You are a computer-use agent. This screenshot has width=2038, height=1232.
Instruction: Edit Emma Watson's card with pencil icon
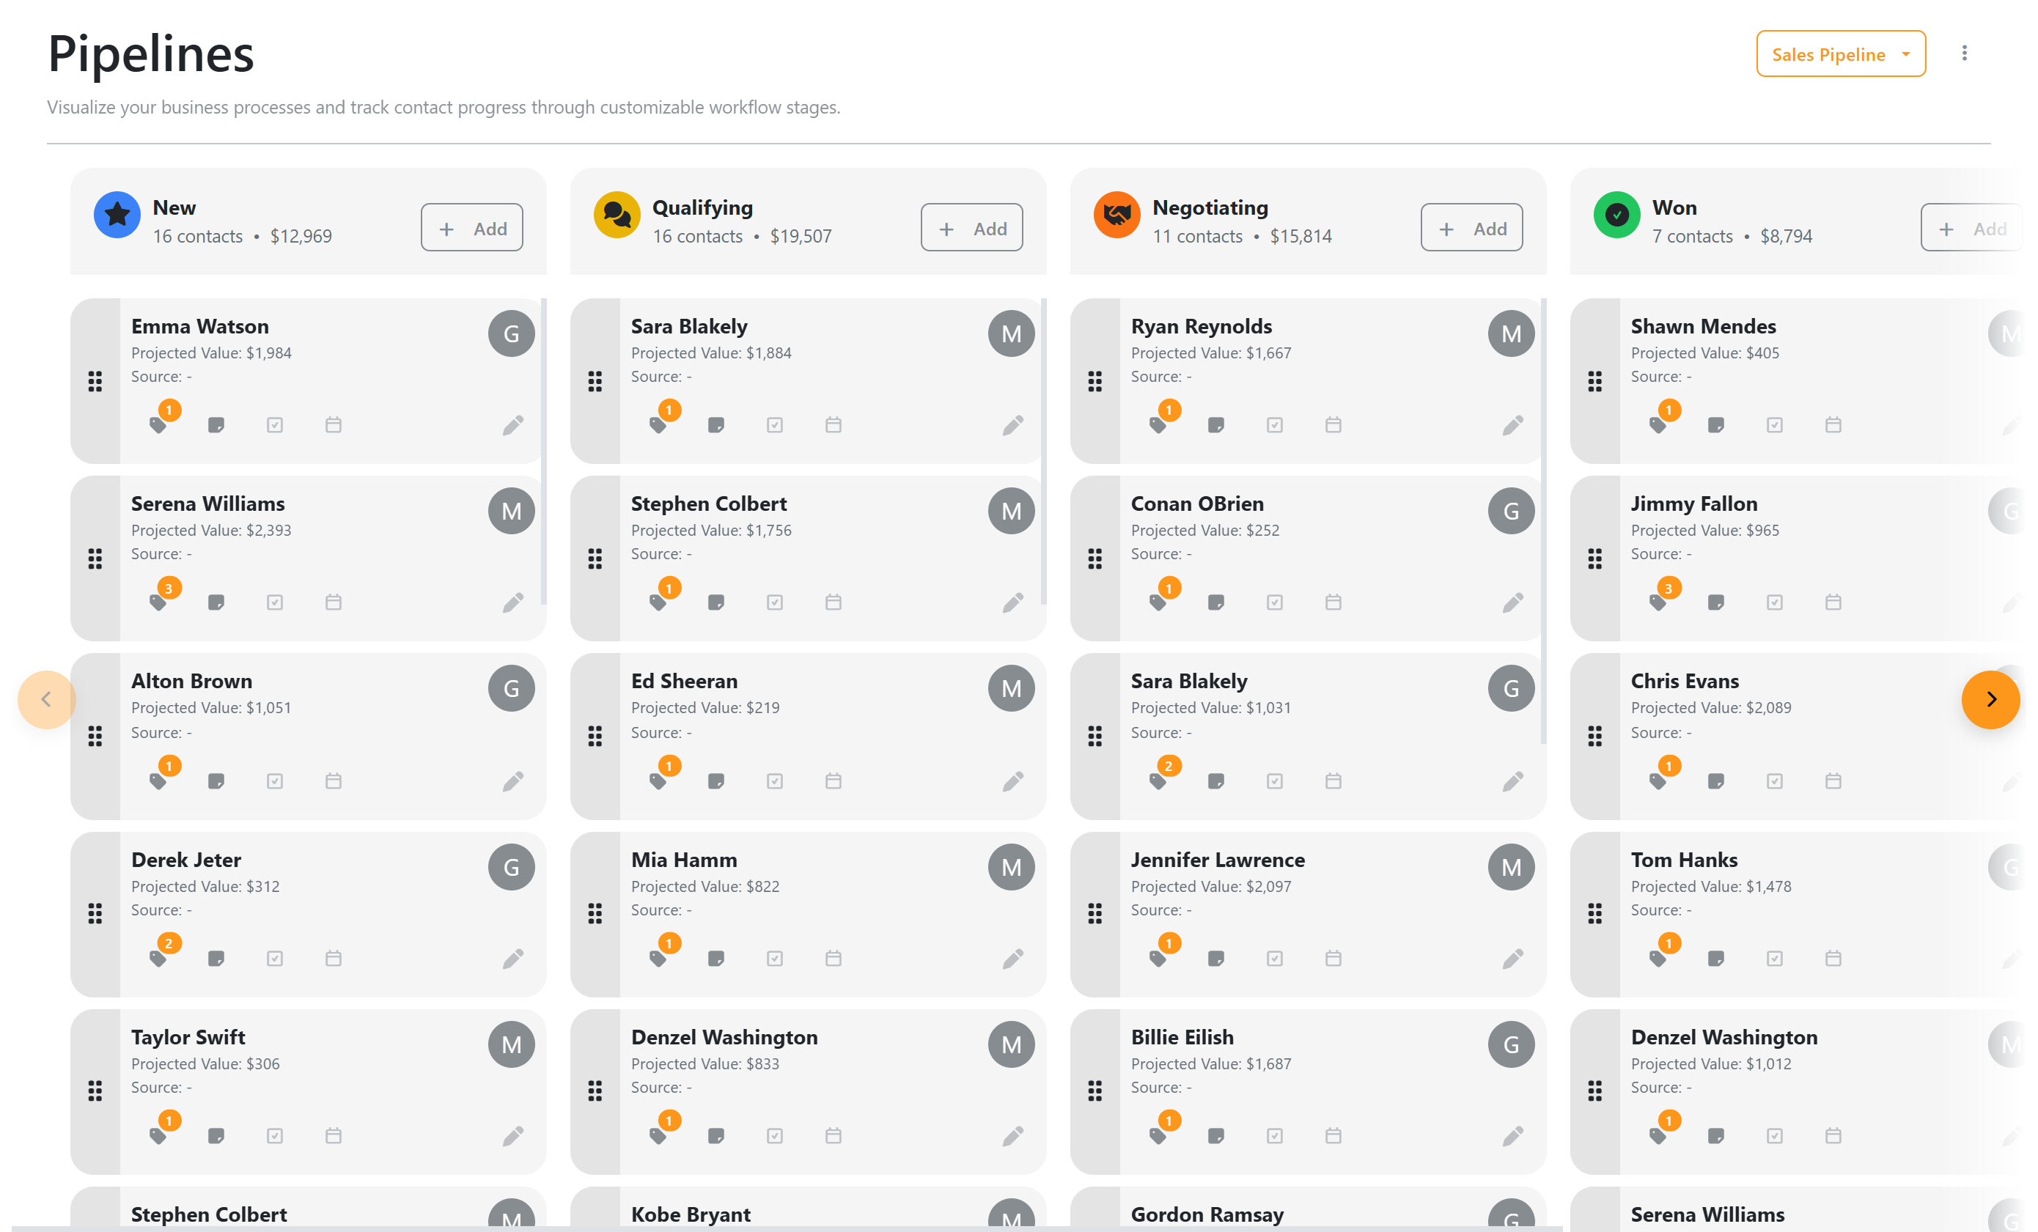(513, 425)
